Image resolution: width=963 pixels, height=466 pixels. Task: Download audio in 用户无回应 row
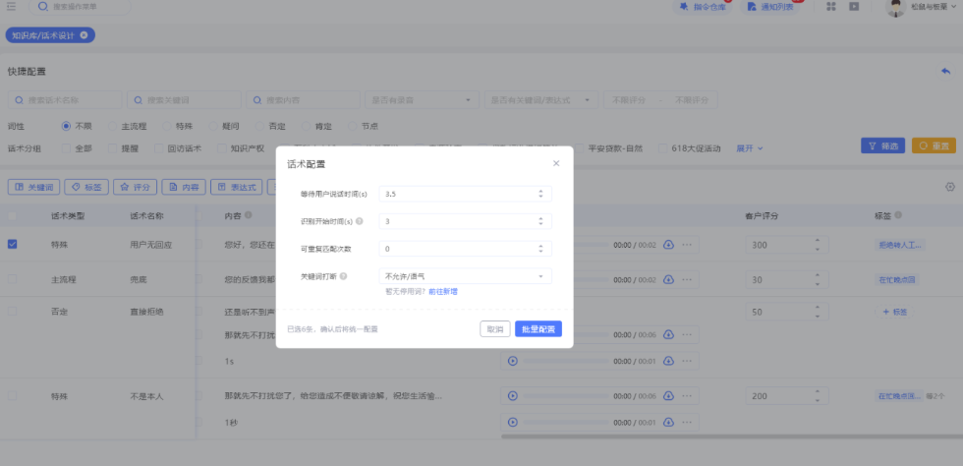click(x=669, y=245)
